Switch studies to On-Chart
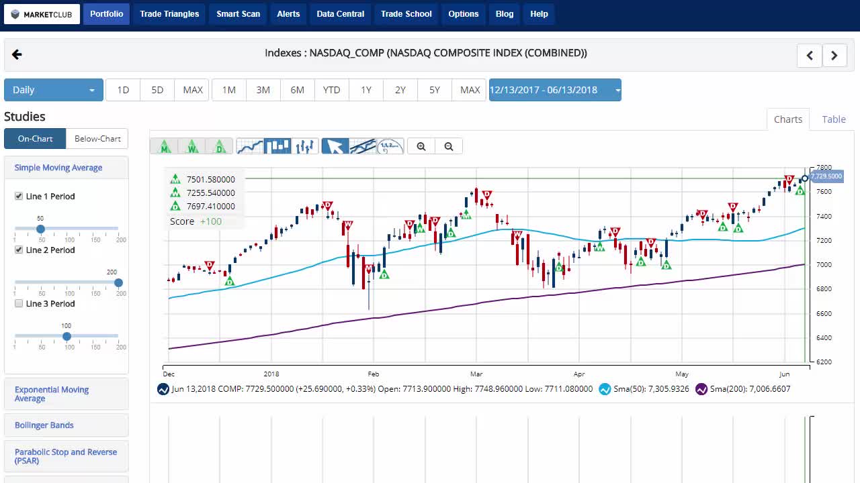This screenshot has width=860, height=483. pos(35,139)
